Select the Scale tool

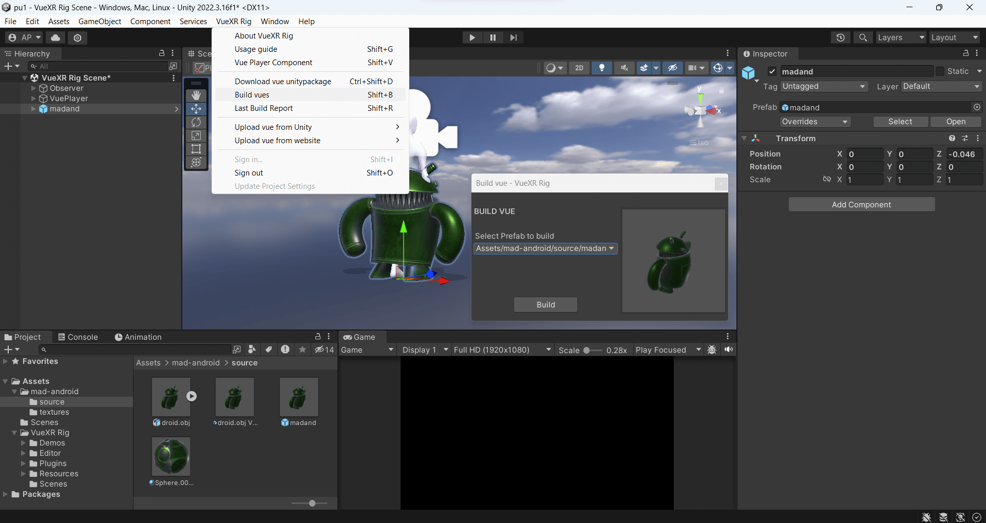point(196,135)
